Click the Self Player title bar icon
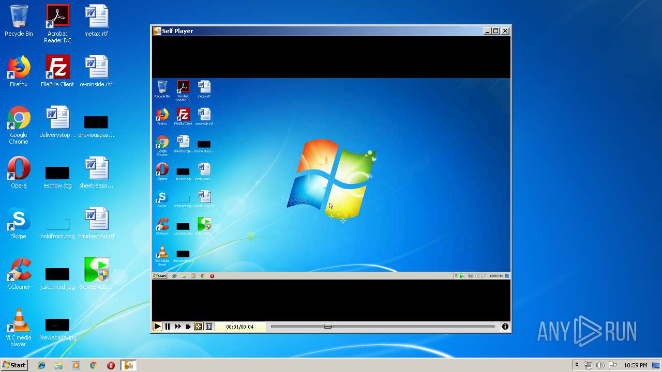This screenshot has height=372, width=662. (157, 31)
